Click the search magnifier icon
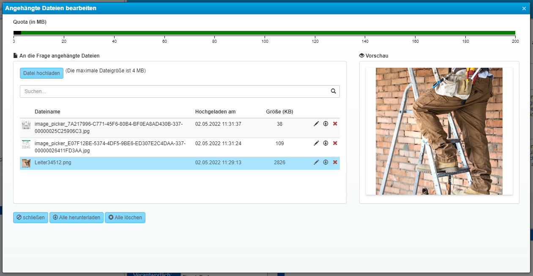 [333, 91]
